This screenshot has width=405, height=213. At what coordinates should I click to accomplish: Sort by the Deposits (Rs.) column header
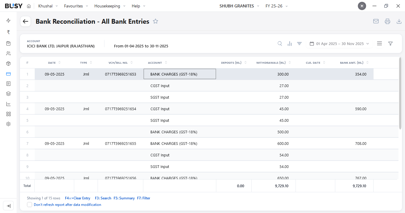coord(234,63)
